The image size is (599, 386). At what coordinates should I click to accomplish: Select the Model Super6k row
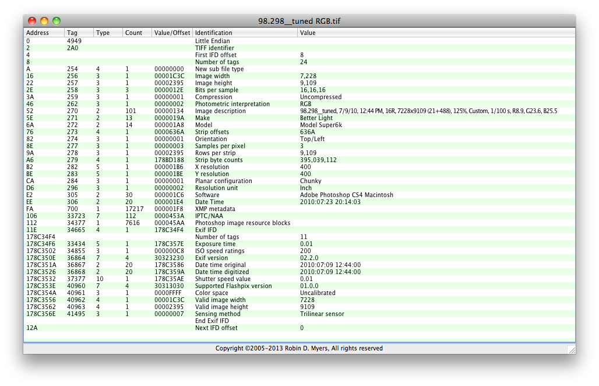tap(233, 125)
